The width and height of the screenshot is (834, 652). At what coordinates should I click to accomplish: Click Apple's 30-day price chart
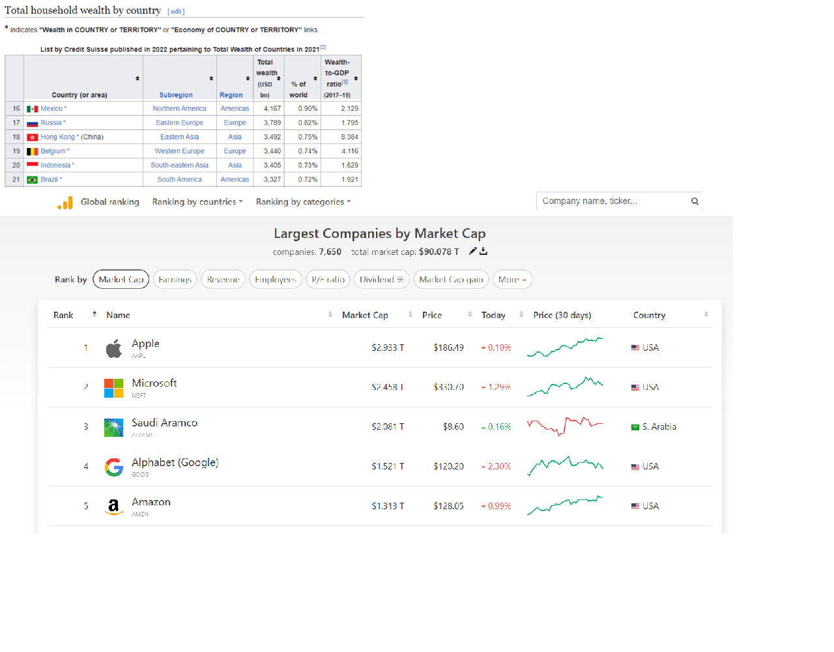click(x=565, y=348)
